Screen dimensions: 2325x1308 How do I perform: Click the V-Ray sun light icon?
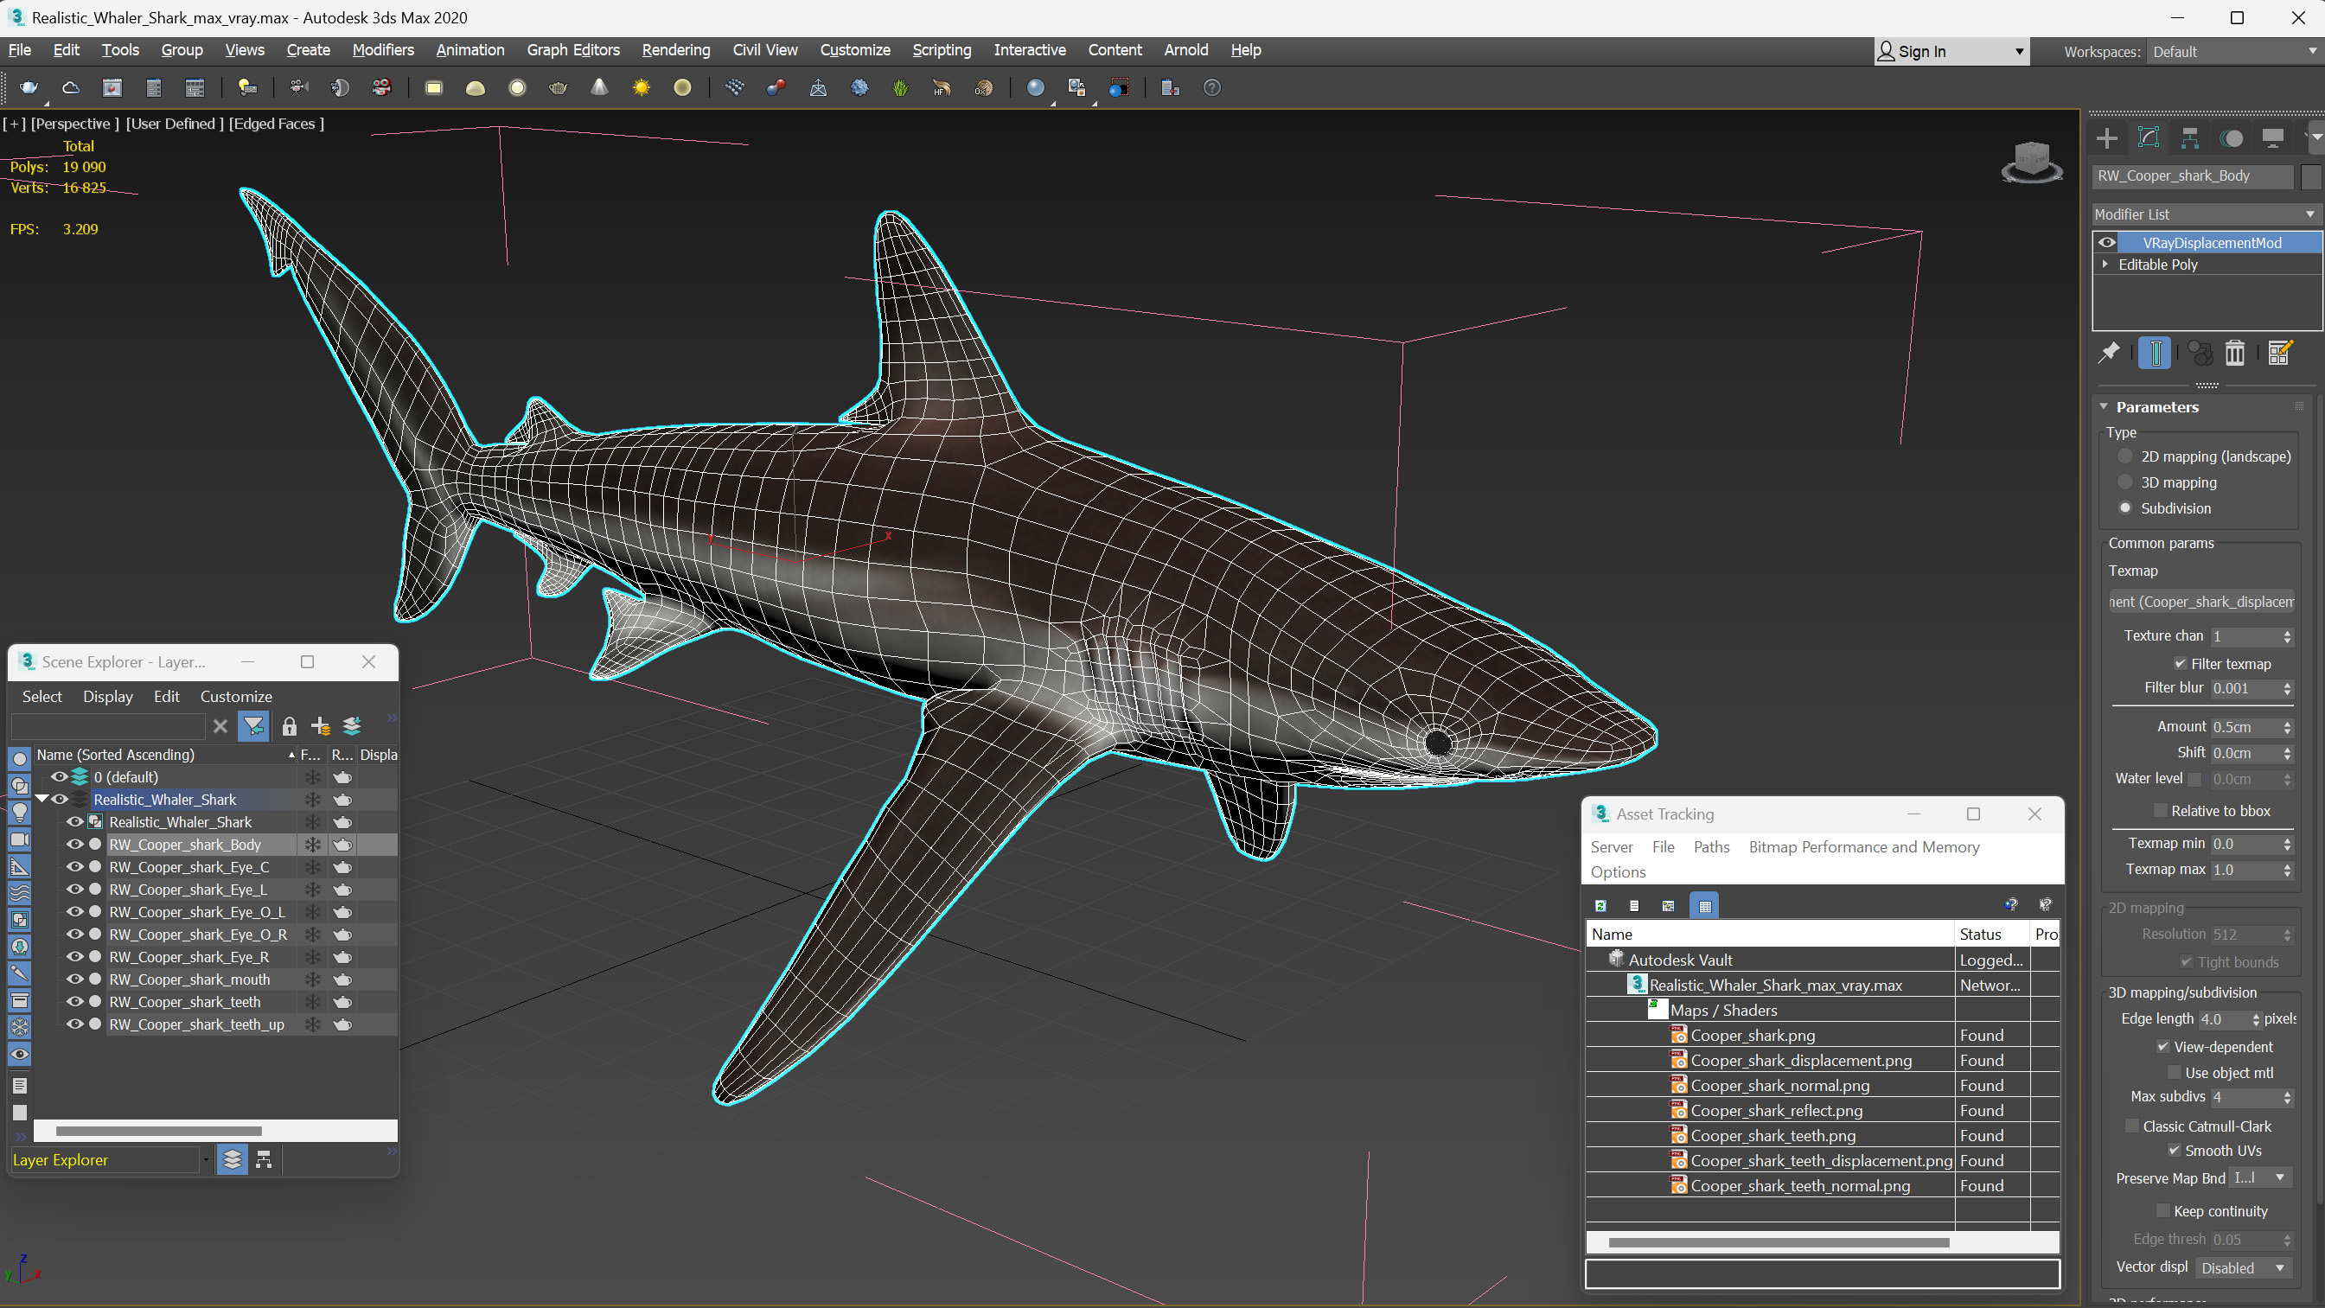641,87
